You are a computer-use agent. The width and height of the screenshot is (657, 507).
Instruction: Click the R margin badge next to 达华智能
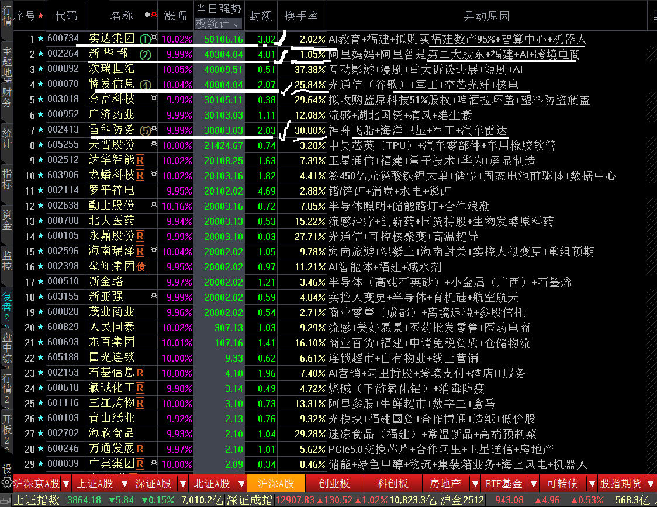pos(140,161)
